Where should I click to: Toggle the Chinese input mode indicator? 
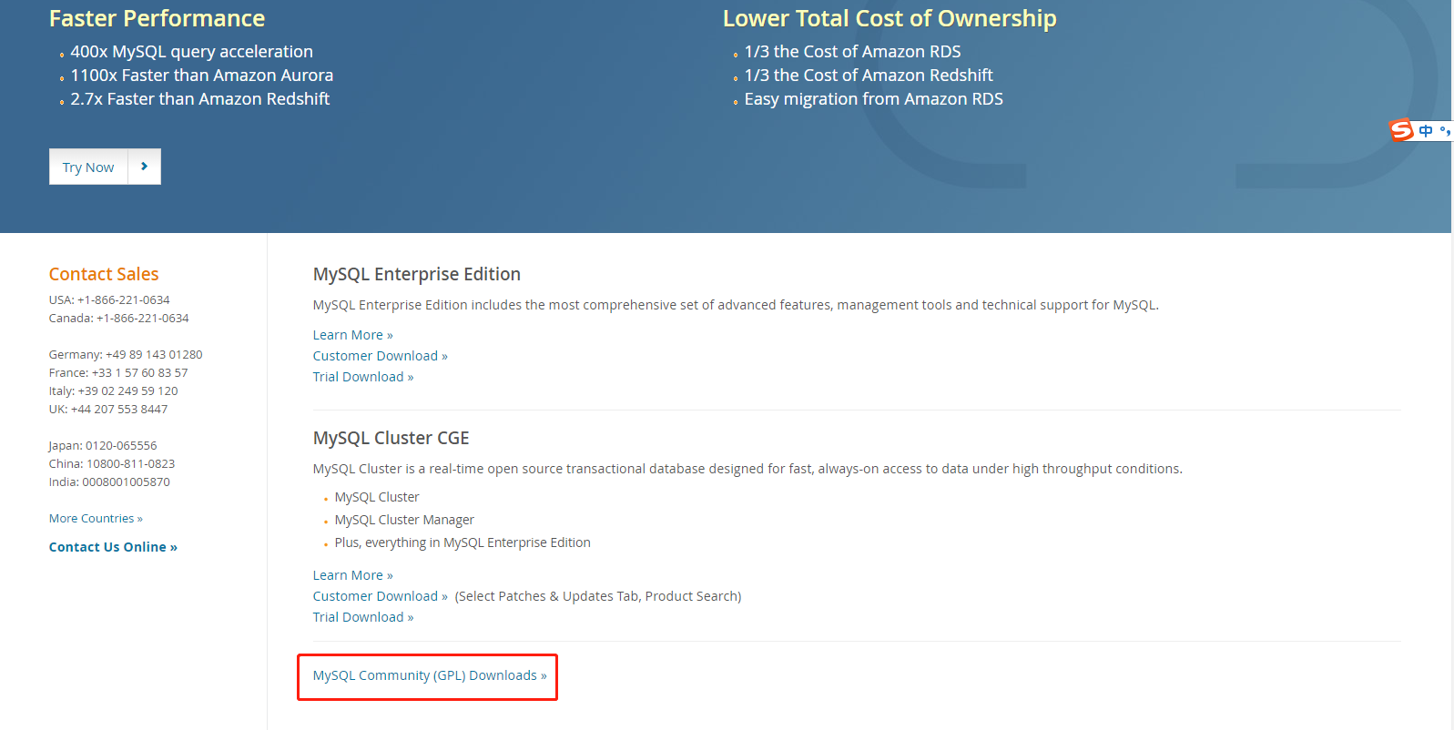pyautogui.click(x=1426, y=131)
